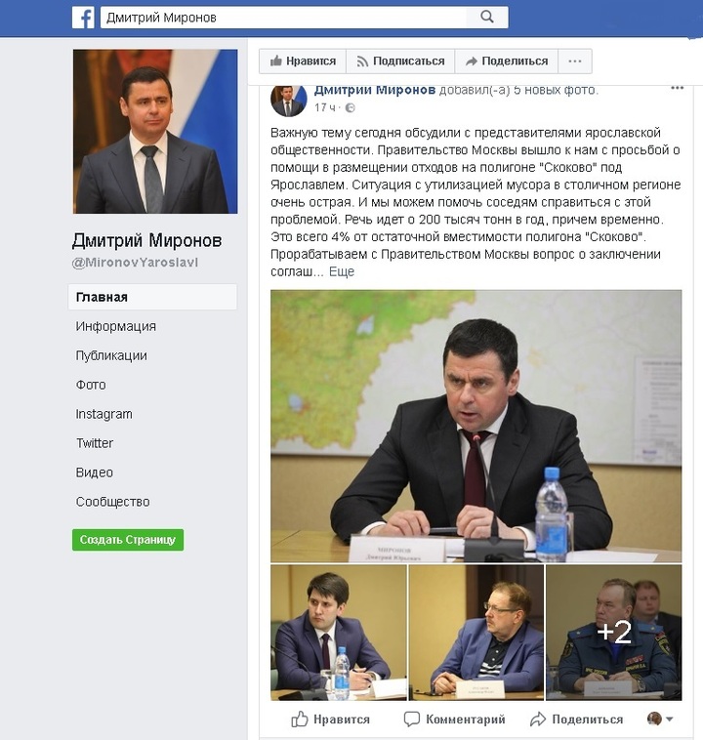This screenshot has height=740, width=703.
Task: Follow the page via Подписаться
Action: point(400,62)
